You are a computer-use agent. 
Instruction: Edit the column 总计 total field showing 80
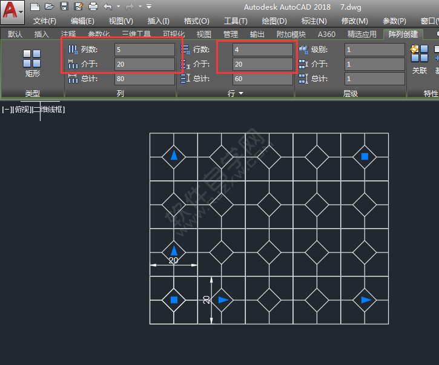pos(145,79)
